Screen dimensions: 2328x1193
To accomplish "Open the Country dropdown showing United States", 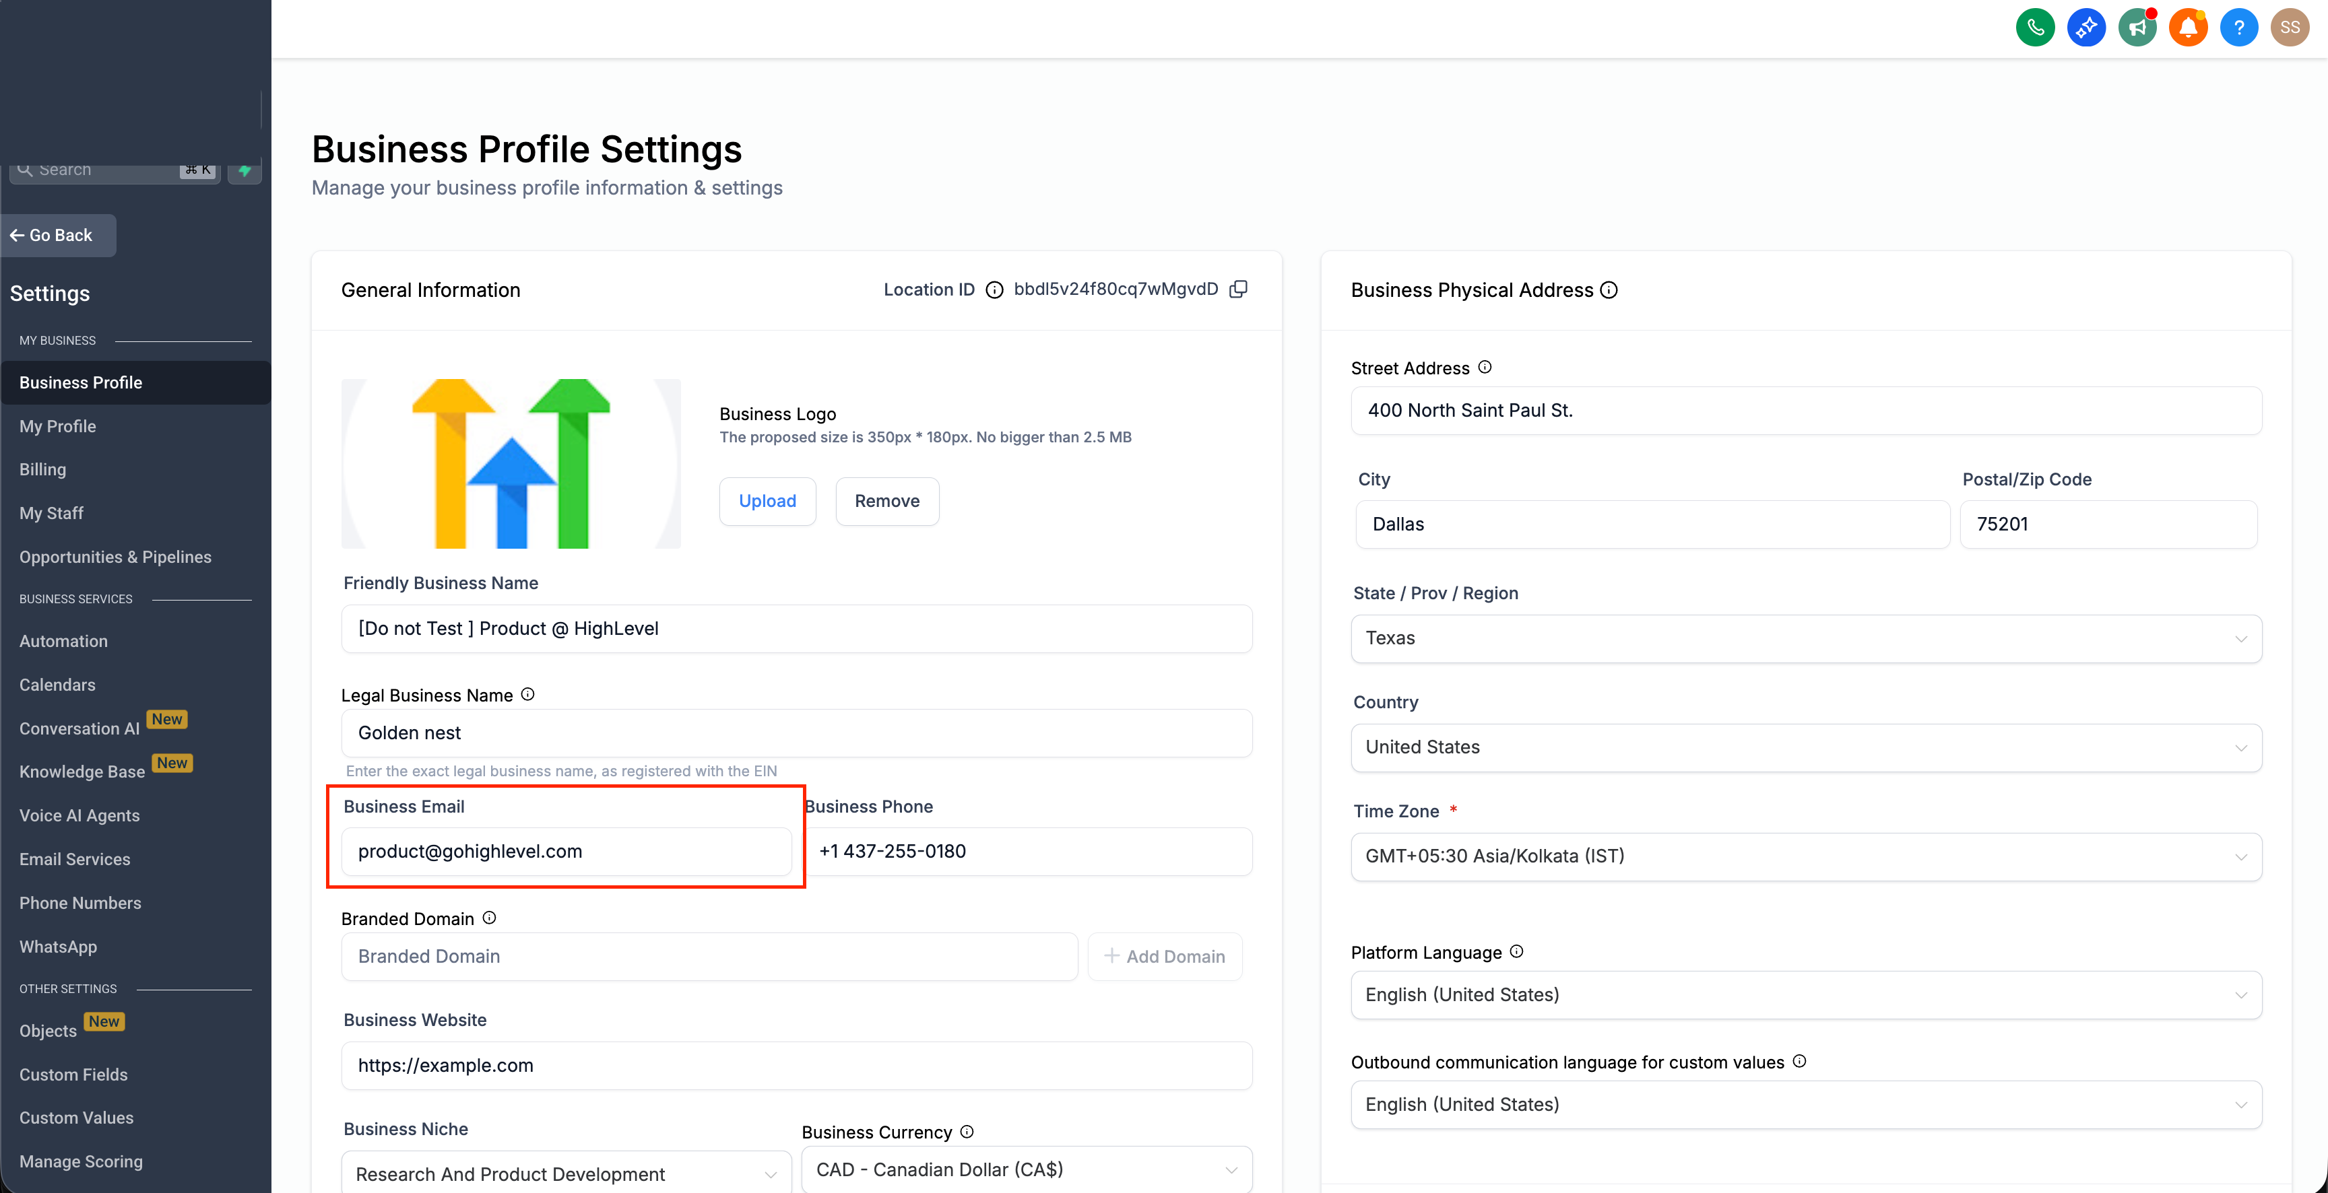I will coord(1806,748).
